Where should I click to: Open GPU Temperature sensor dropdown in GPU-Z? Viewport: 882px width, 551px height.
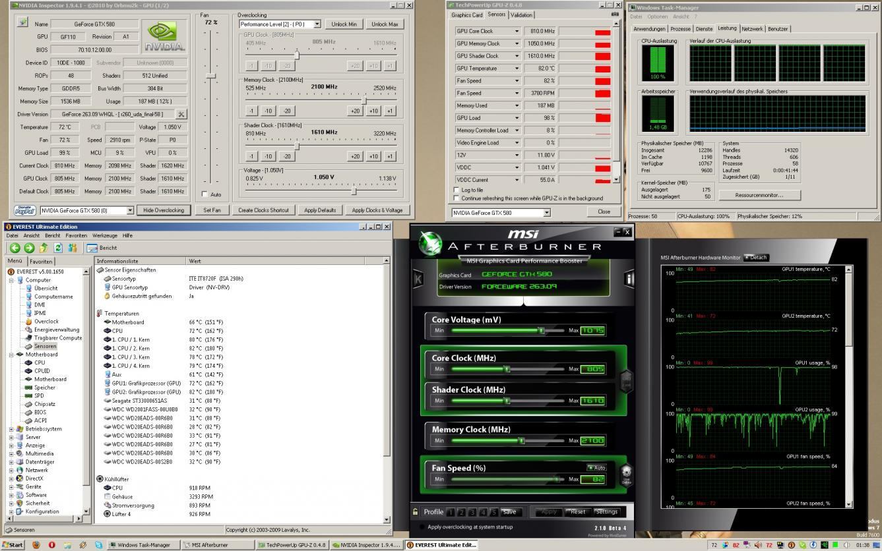(x=517, y=69)
